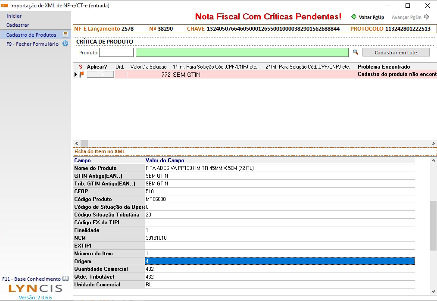This screenshot has width=437, height=301.
Task: Click the Base Conhecimento book icon
Action: click(x=66, y=279)
